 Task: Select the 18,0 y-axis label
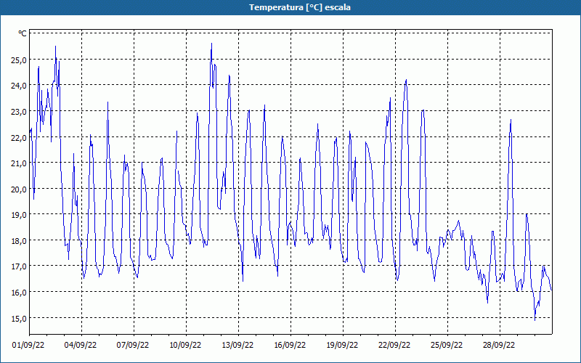point(19,240)
